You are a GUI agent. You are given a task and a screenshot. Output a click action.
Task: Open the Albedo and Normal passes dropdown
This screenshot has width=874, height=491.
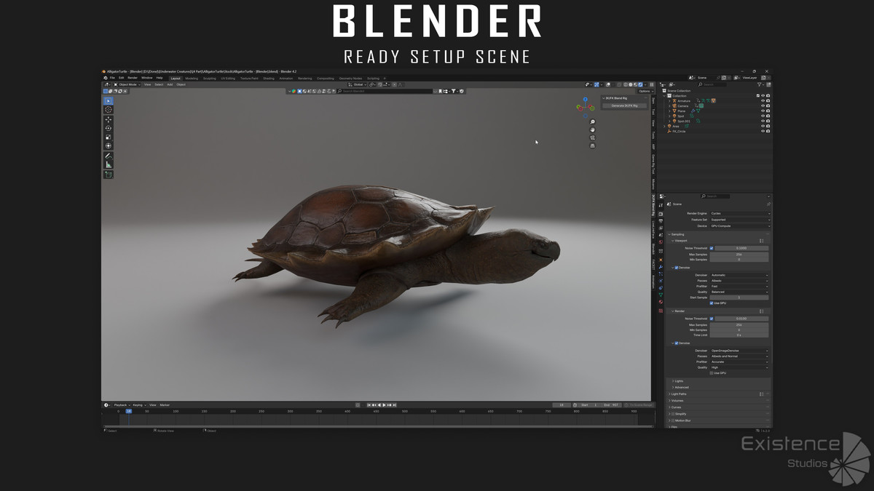coord(739,356)
